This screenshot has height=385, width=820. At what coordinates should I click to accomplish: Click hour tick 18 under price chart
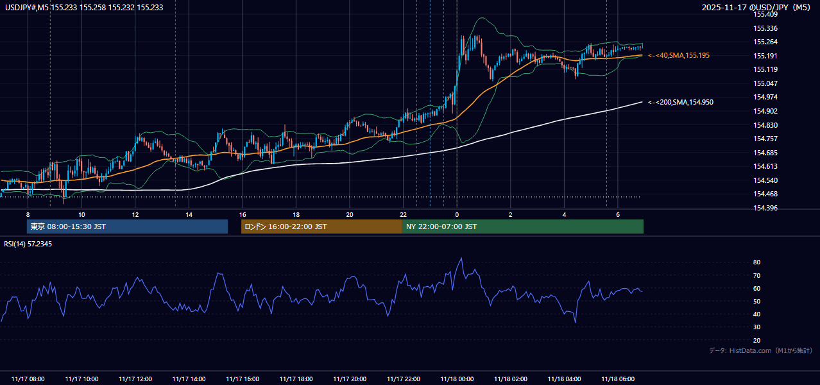[x=296, y=214]
